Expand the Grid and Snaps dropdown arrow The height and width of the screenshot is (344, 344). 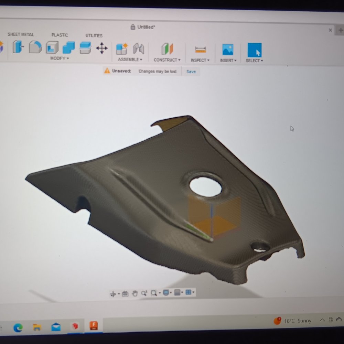(x=182, y=292)
